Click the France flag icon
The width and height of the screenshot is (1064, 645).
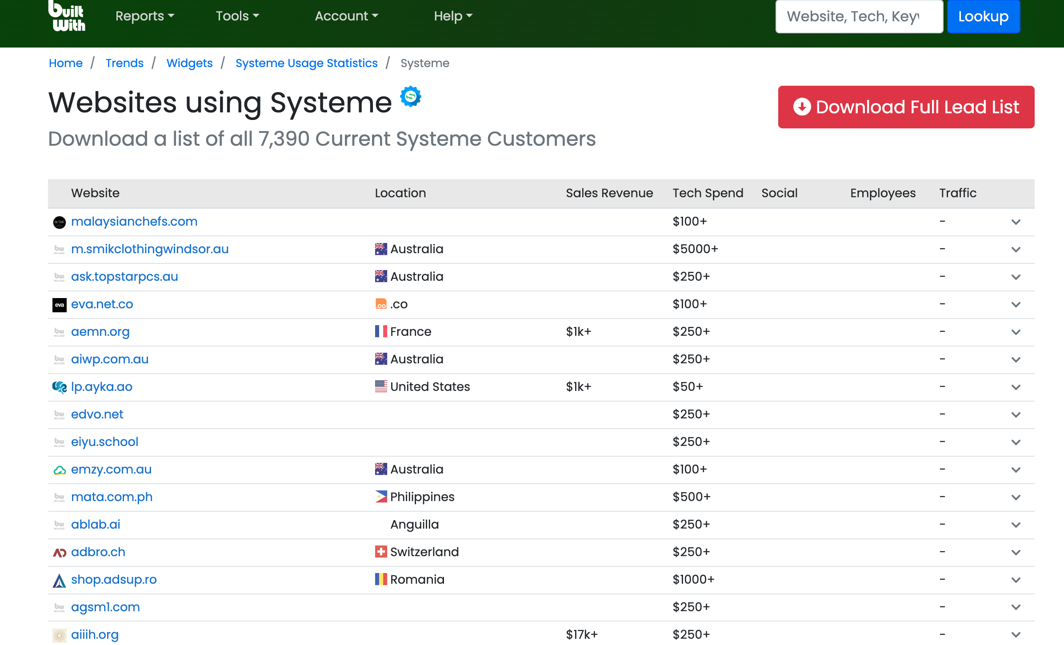tap(381, 331)
